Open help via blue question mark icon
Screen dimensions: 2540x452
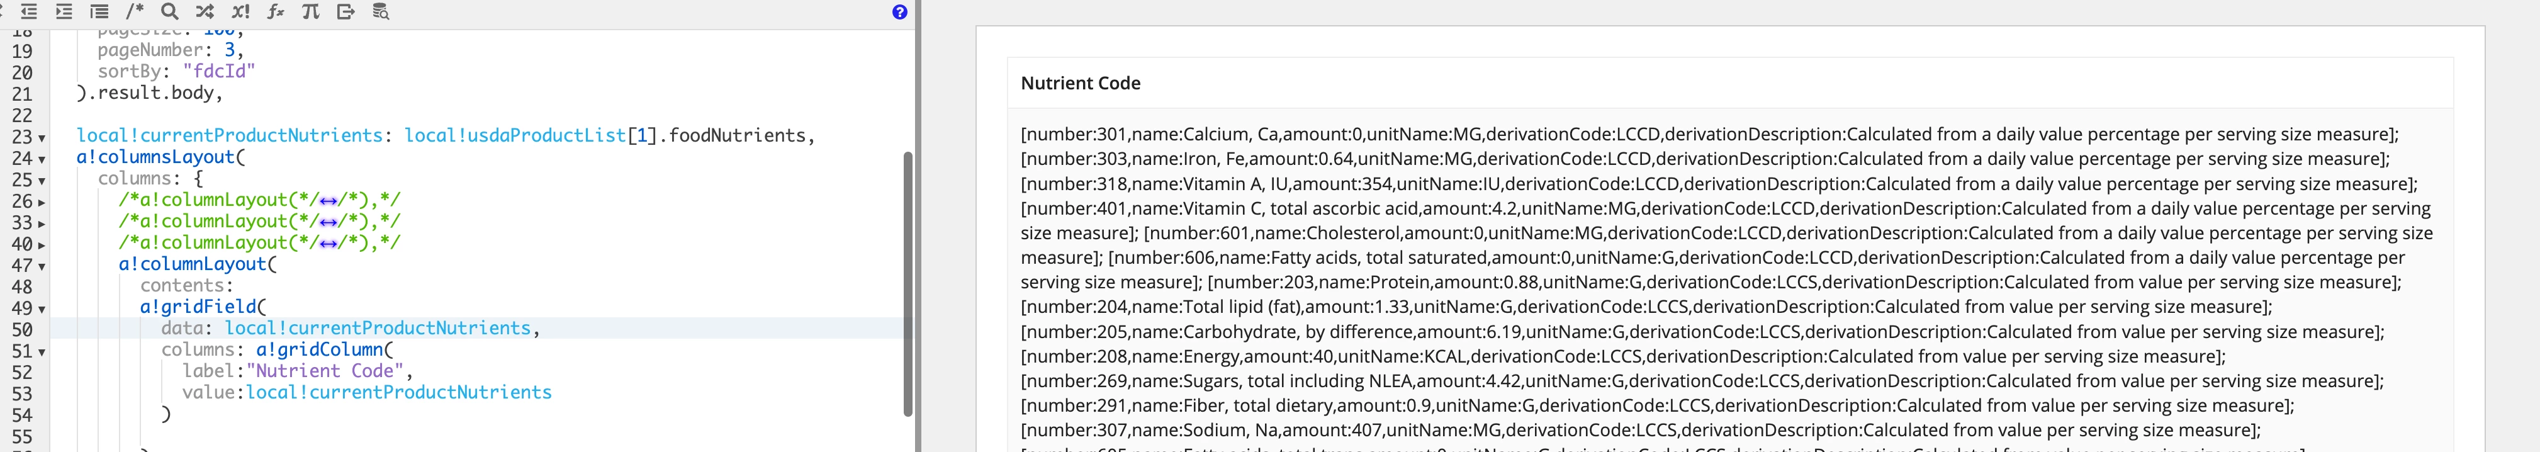coord(899,12)
